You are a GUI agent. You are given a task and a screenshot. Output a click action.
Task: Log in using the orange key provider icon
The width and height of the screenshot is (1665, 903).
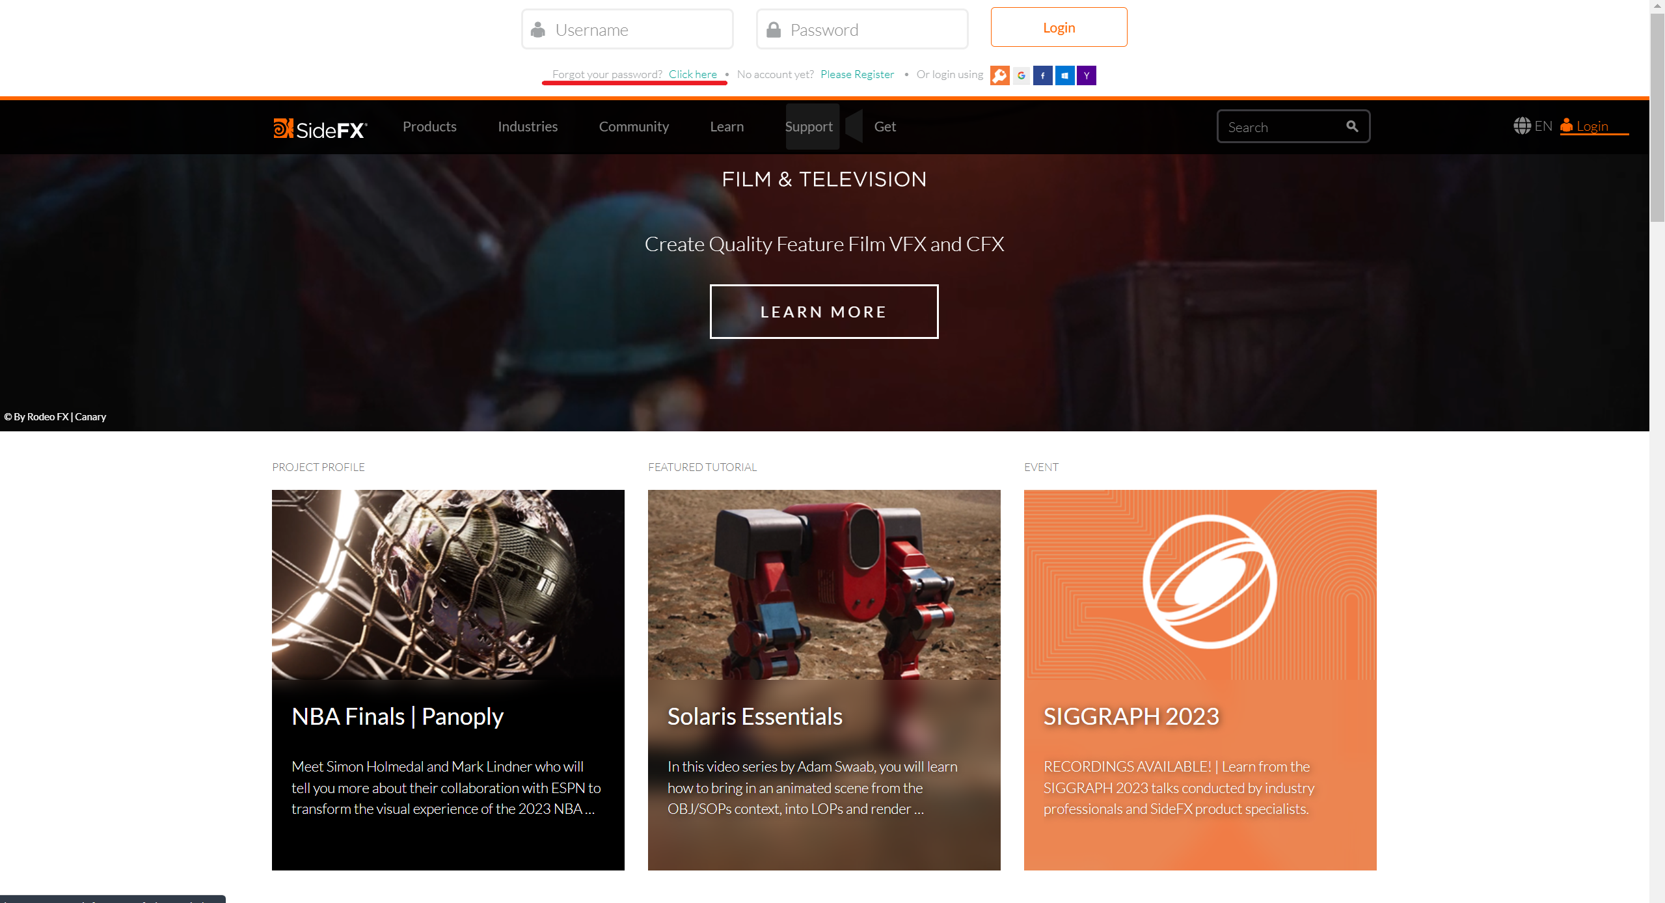999,75
